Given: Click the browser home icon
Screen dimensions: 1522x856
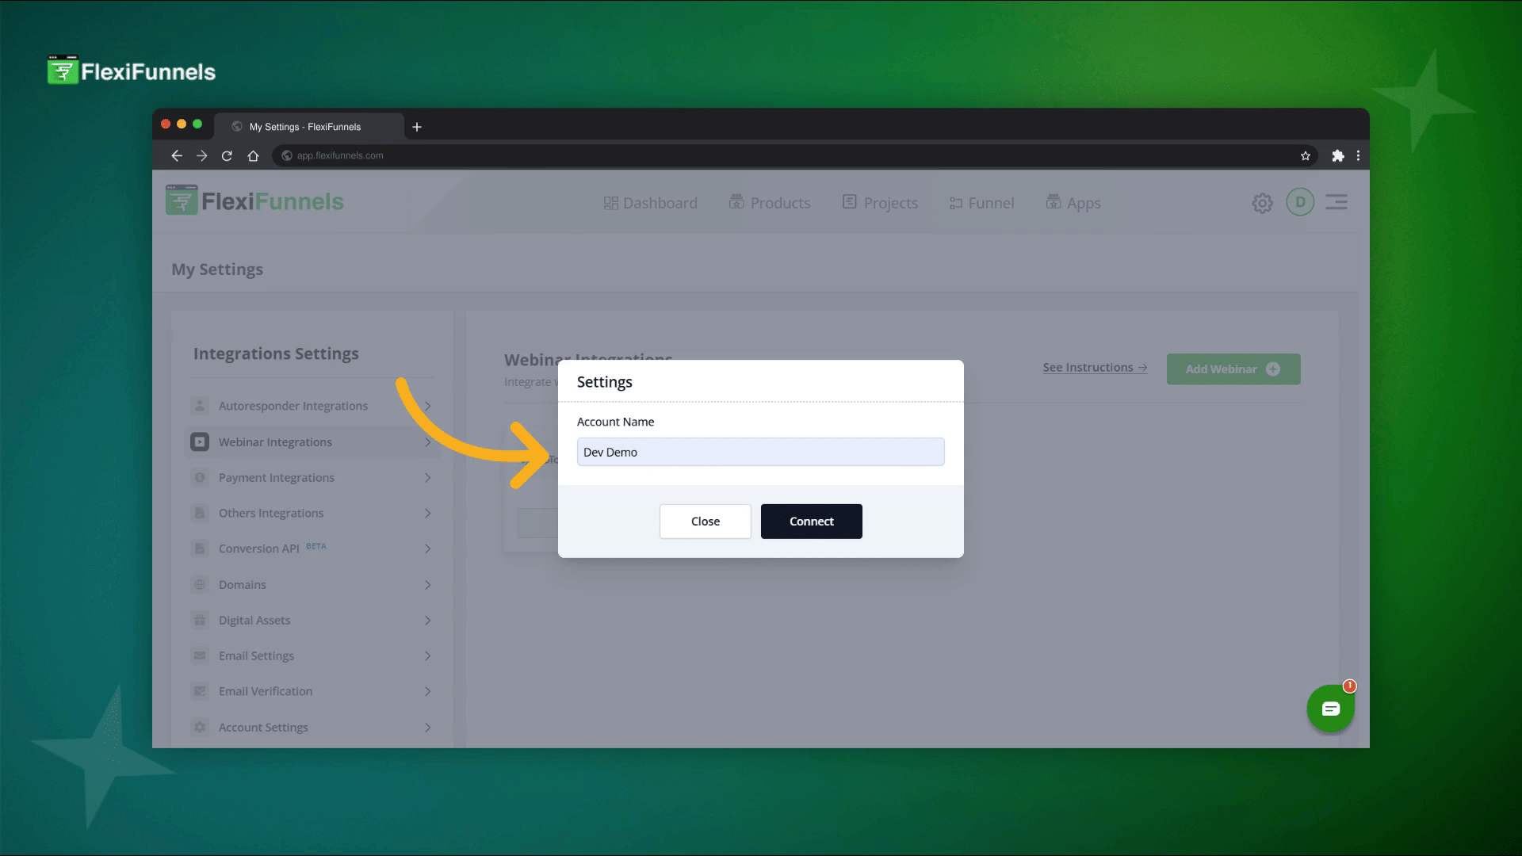Looking at the screenshot, I should (253, 156).
